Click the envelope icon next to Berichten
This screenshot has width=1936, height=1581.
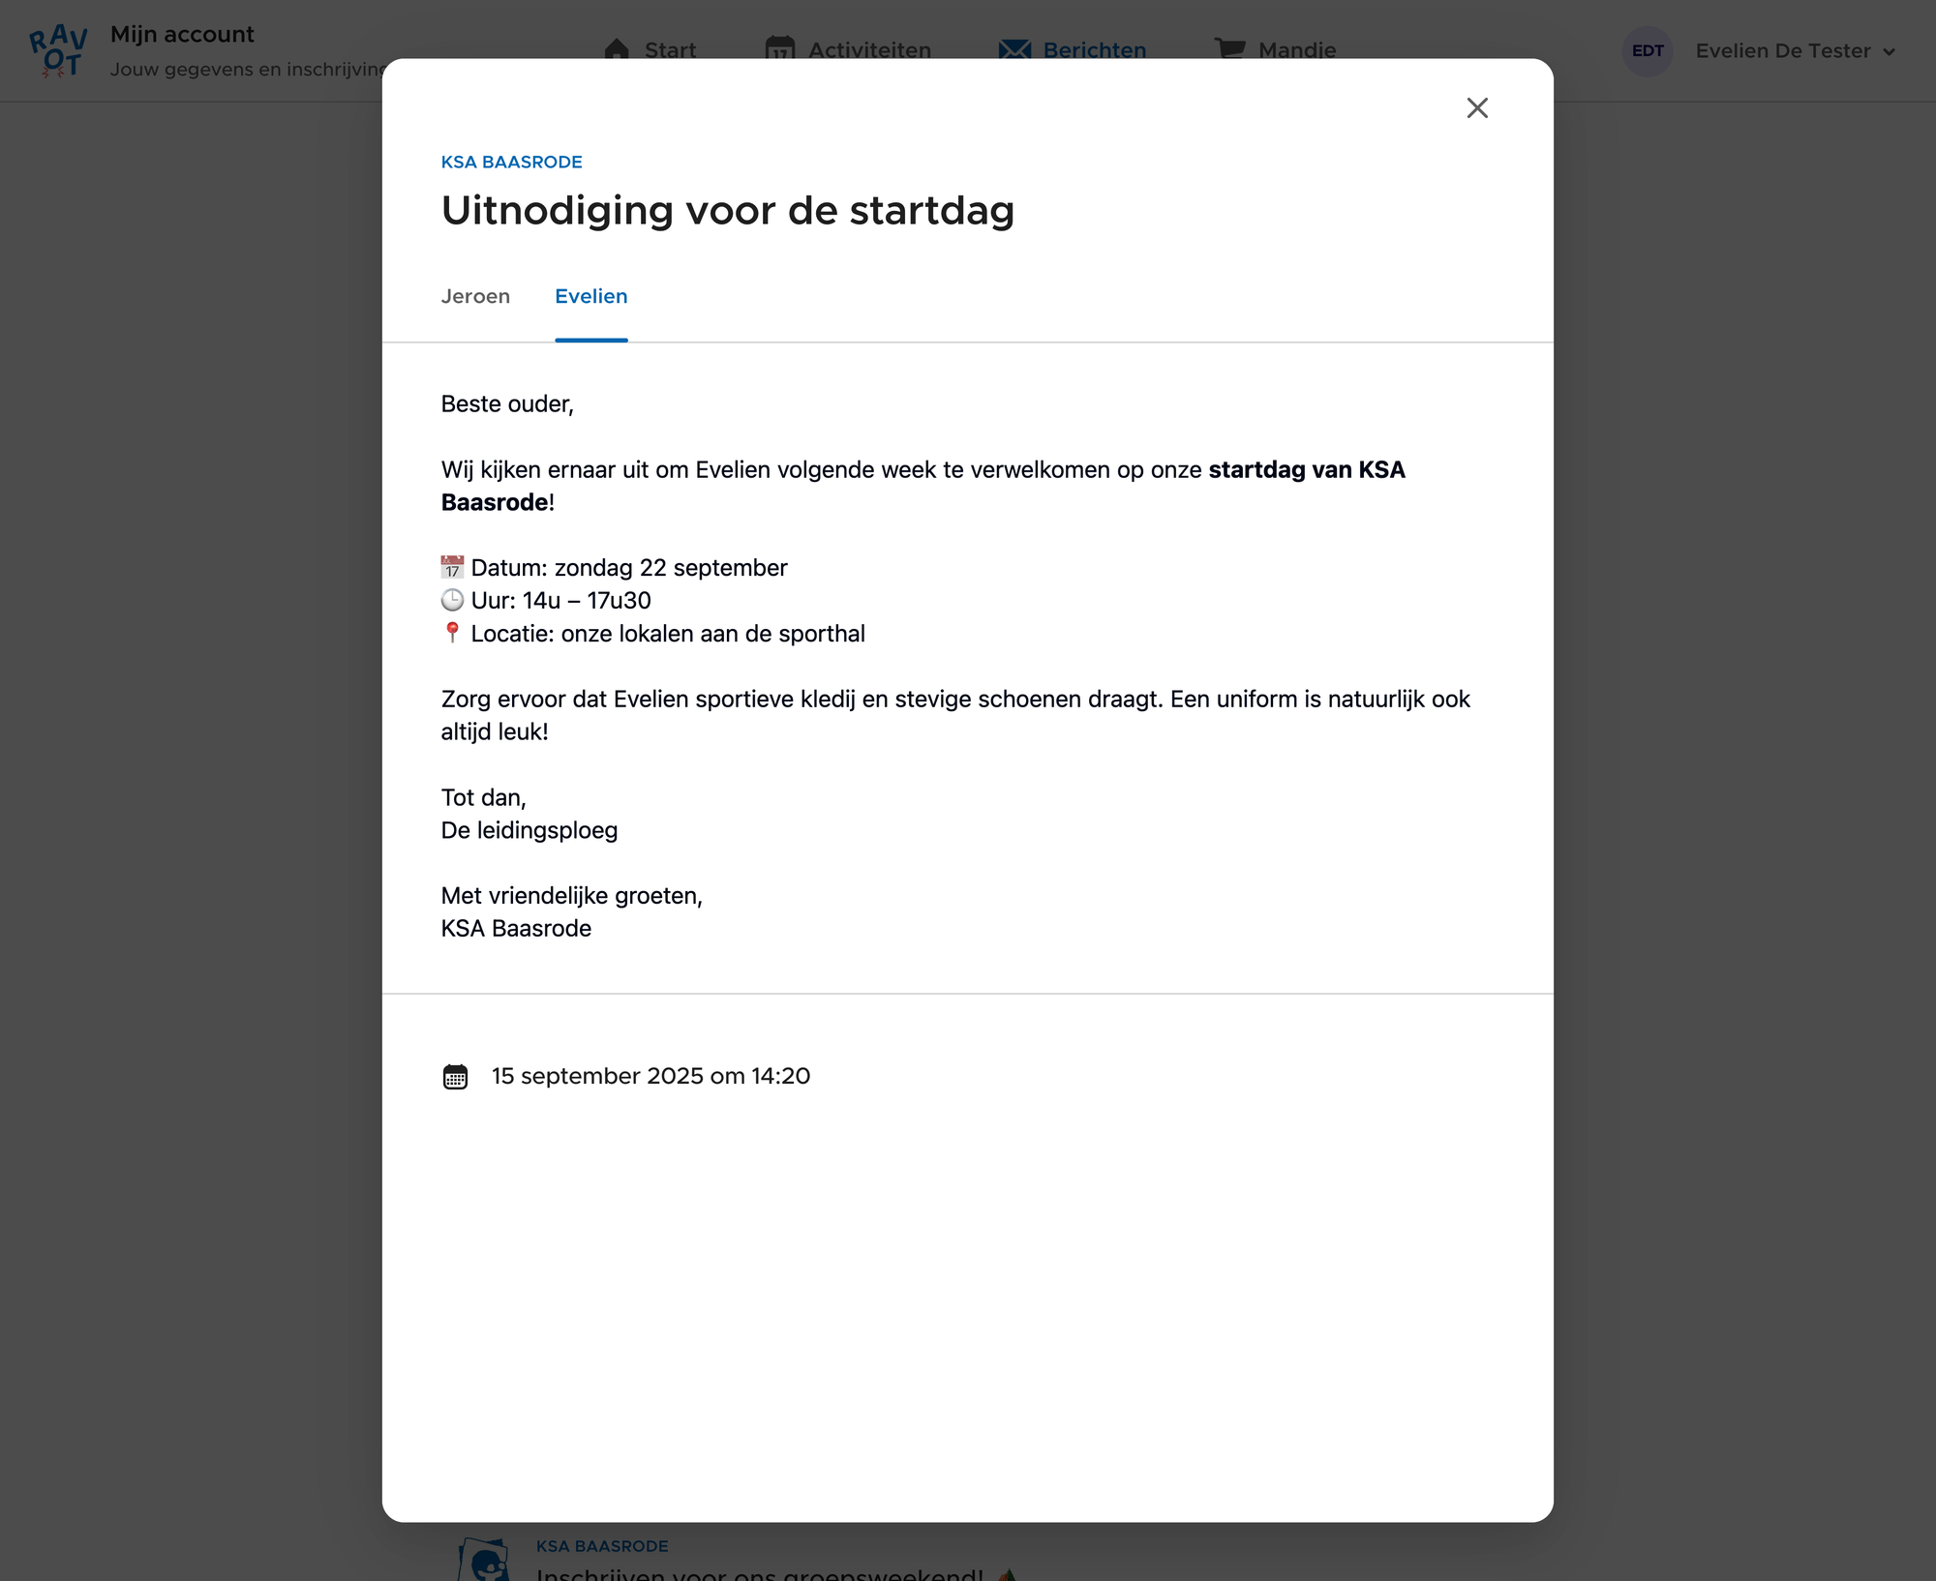1014,49
